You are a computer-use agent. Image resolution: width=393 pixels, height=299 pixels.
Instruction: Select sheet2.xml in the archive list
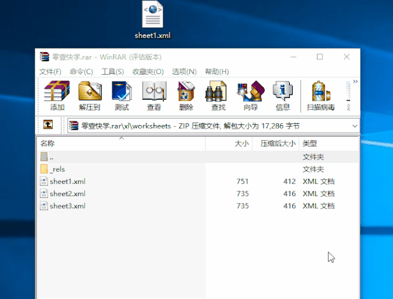[198, 194]
